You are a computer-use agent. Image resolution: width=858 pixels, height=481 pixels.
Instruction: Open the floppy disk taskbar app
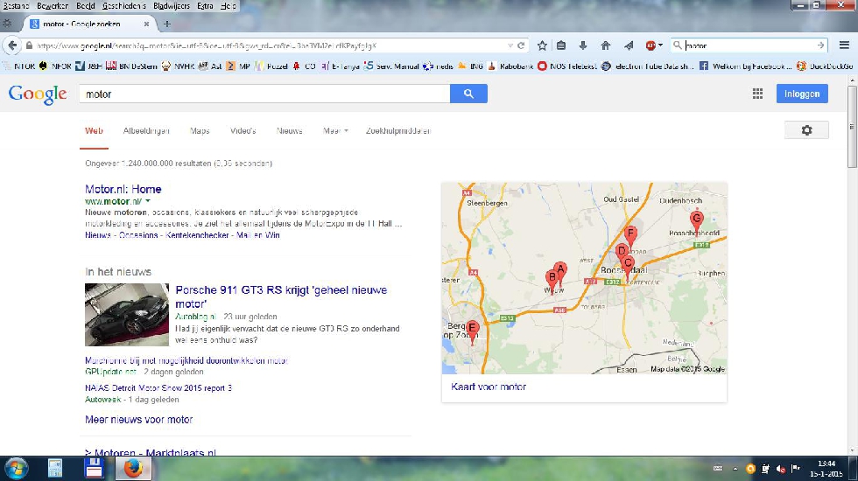pyautogui.click(x=94, y=469)
